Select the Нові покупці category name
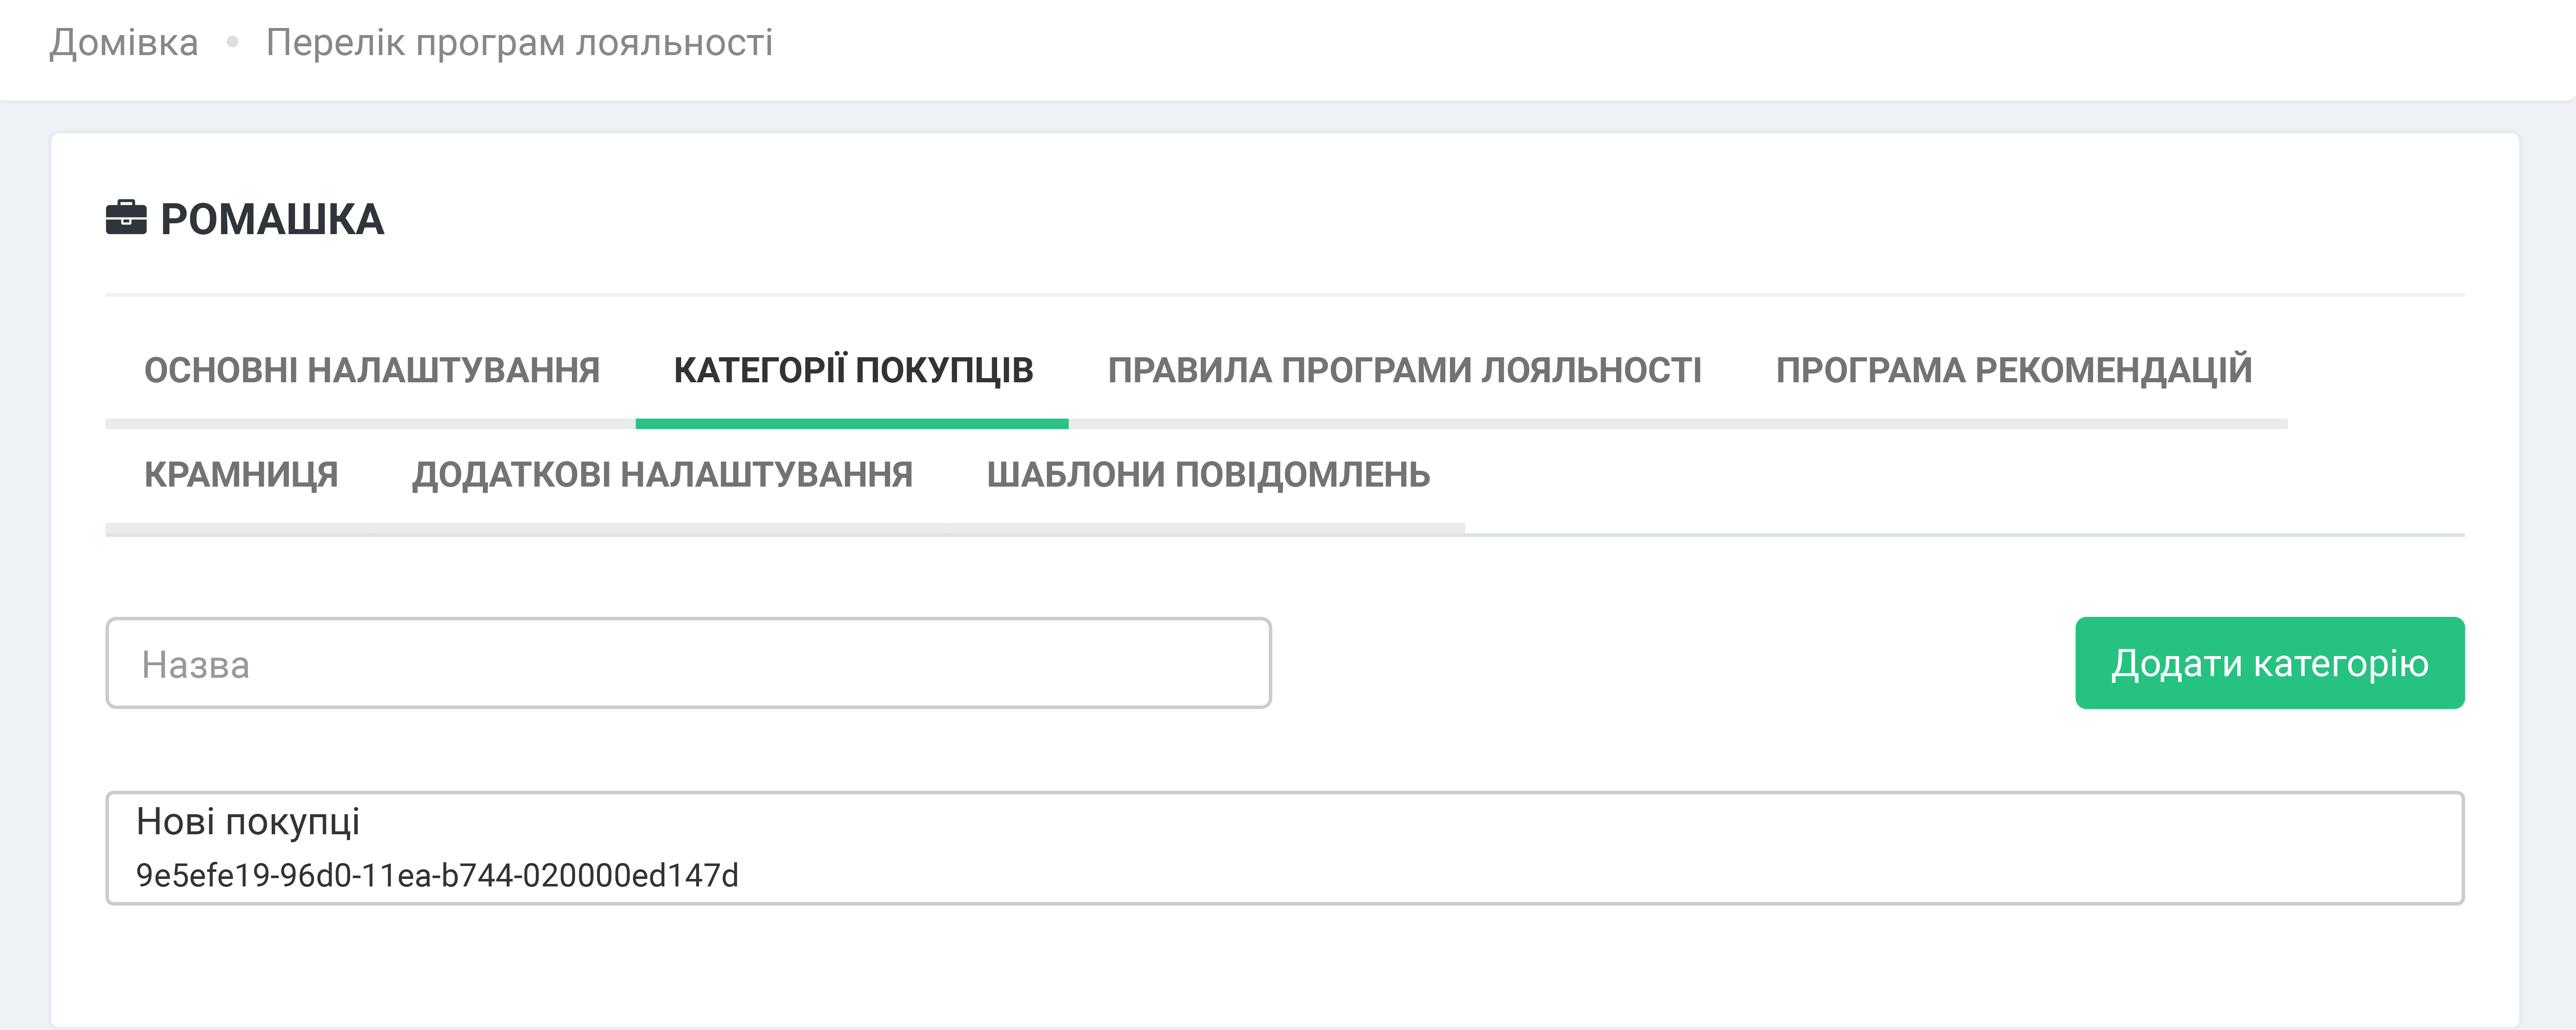This screenshot has width=2576, height=1030. pyautogui.click(x=248, y=822)
